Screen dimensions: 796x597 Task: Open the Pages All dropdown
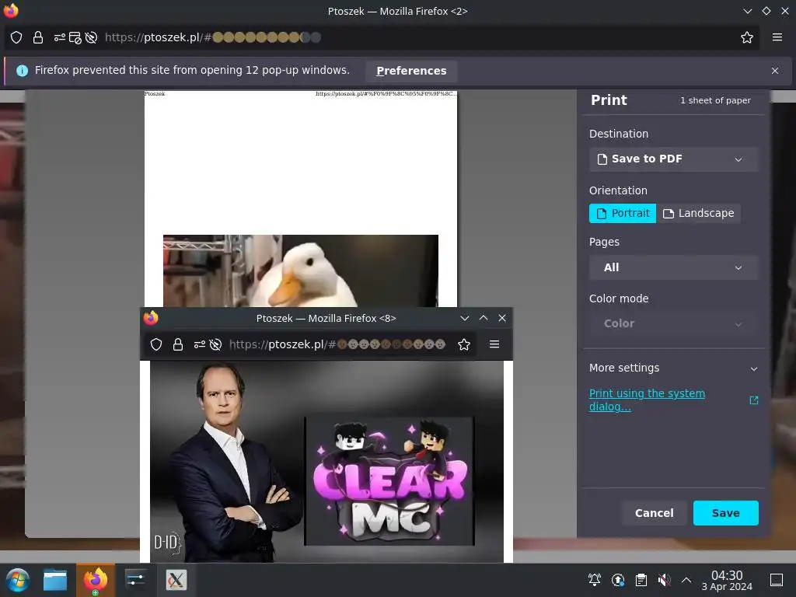click(x=673, y=267)
